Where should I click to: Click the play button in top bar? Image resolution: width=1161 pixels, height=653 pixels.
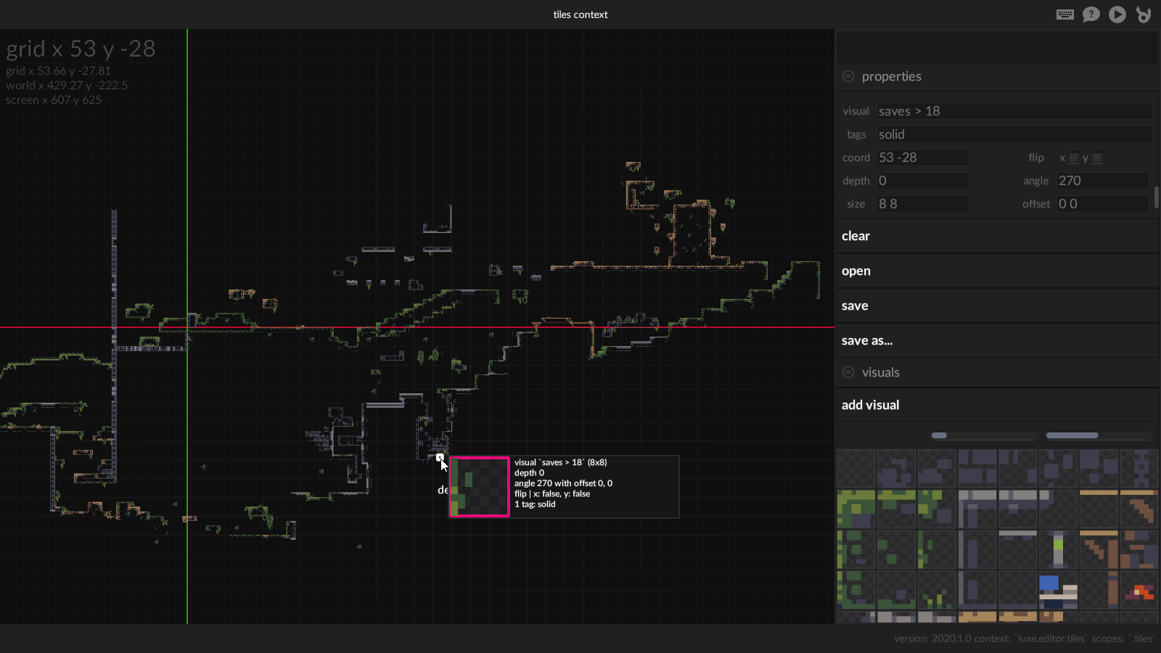pyautogui.click(x=1117, y=15)
